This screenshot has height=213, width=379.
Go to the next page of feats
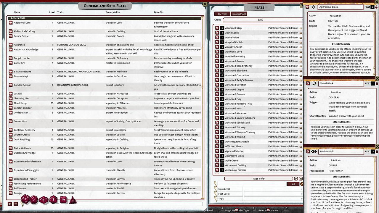(x=296, y=179)
